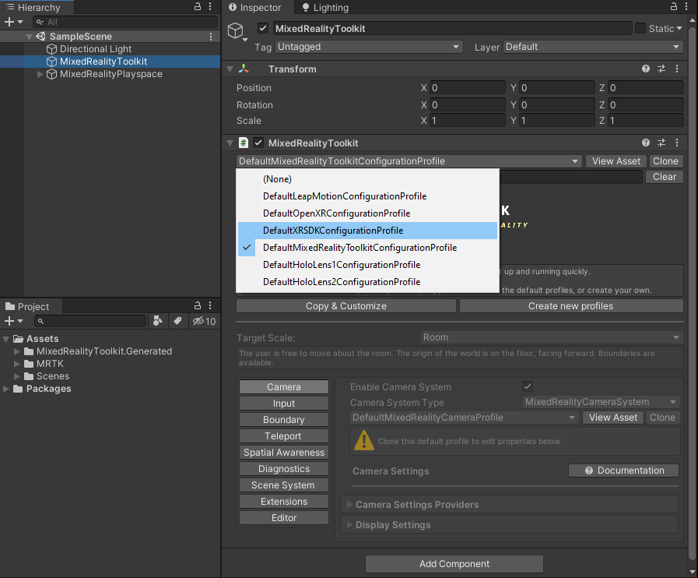Click the MixedRealityToolkit script icon

[x=244, y=143]
